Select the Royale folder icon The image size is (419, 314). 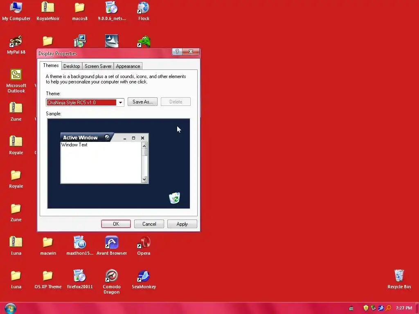pos(16,179)
